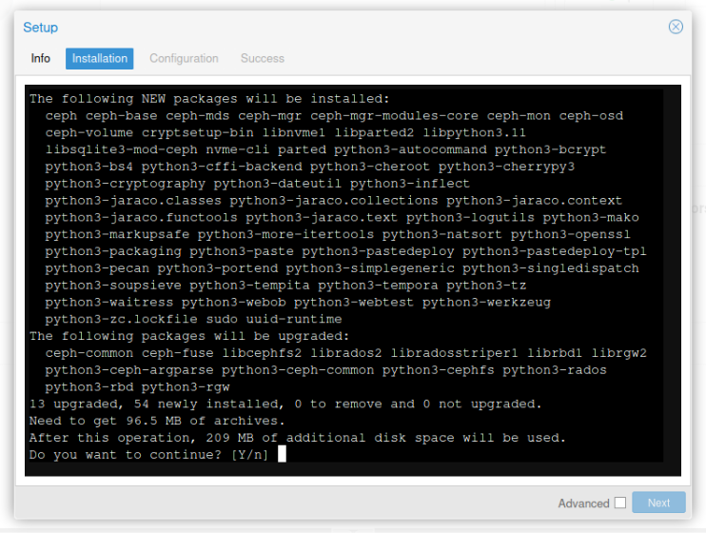Click the empty black area below the prompt
This screenshot has width=706, height=533.
353,469
